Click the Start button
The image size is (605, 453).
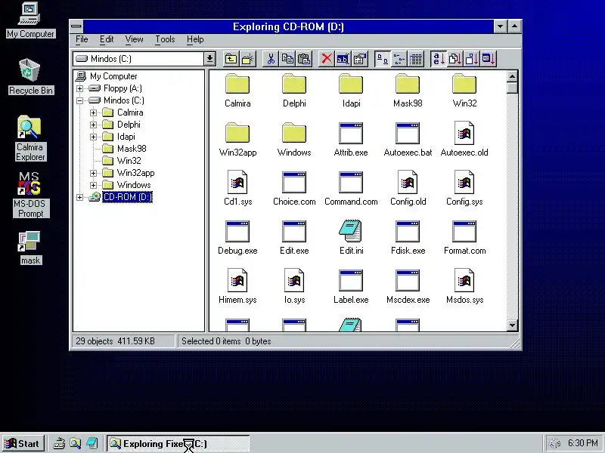tap(23, 444)
